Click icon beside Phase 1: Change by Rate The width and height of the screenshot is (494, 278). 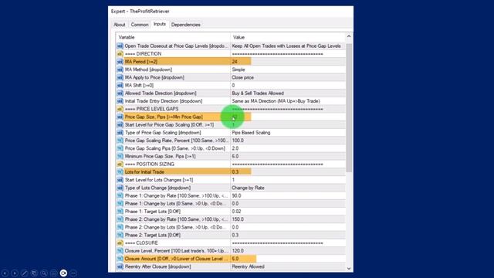[120, 195]
